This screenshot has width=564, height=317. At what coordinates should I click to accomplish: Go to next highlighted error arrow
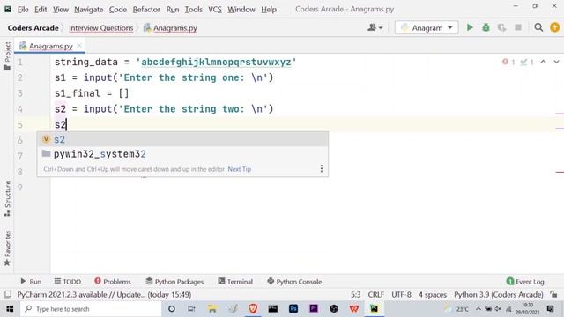556,62
